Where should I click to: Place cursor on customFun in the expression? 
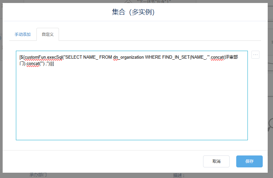35,57
